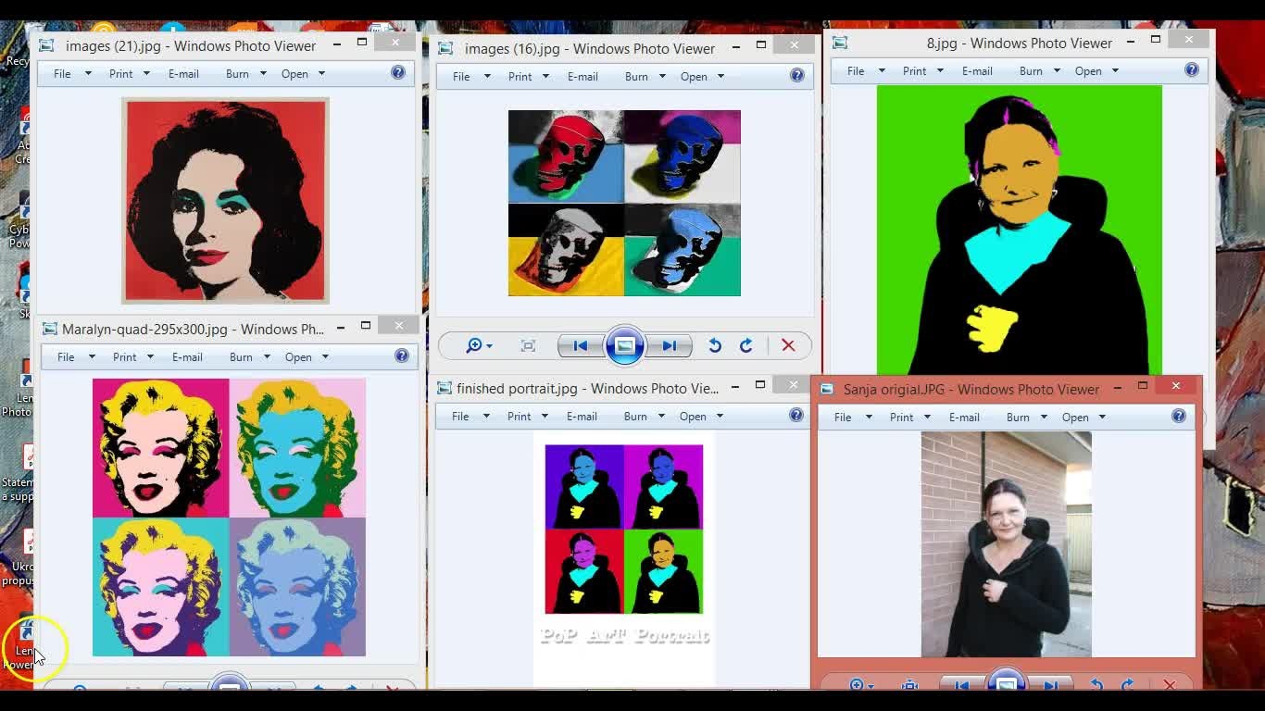This screenshot has width=1265, height=711.
Task: Open the Open menu in images (21) viewer
Action: 303,73
